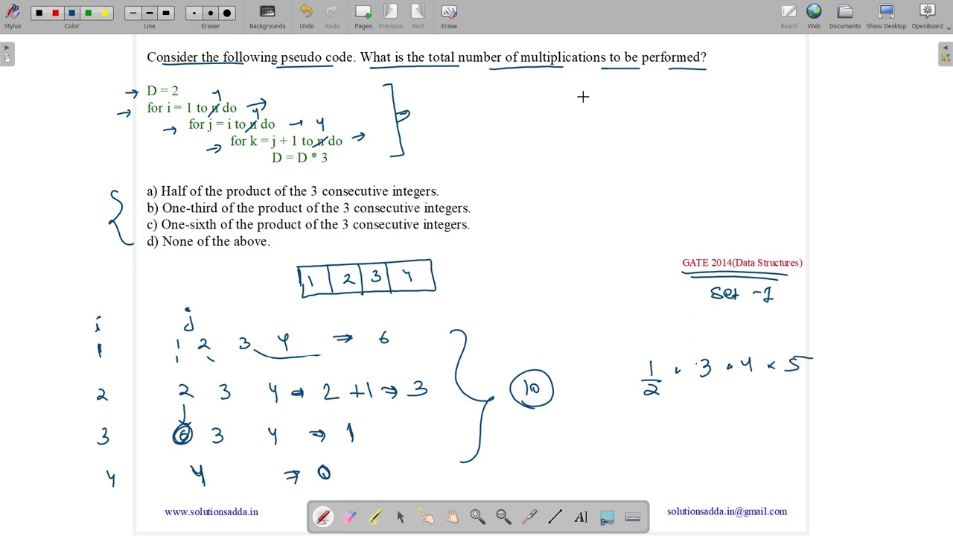Expand the left side panel handle
Viewport: 953px width, 536px height.
pos(7,54)
